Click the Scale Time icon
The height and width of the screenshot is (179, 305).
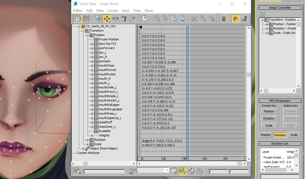[174, 19]
